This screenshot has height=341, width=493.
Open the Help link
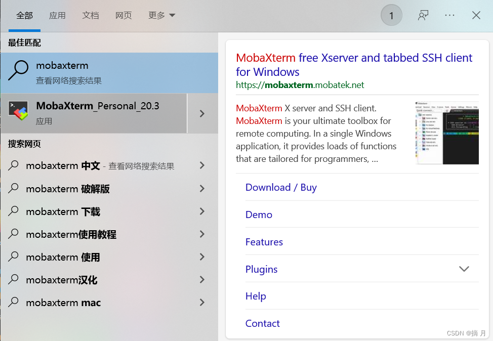(x=256, y=296)
